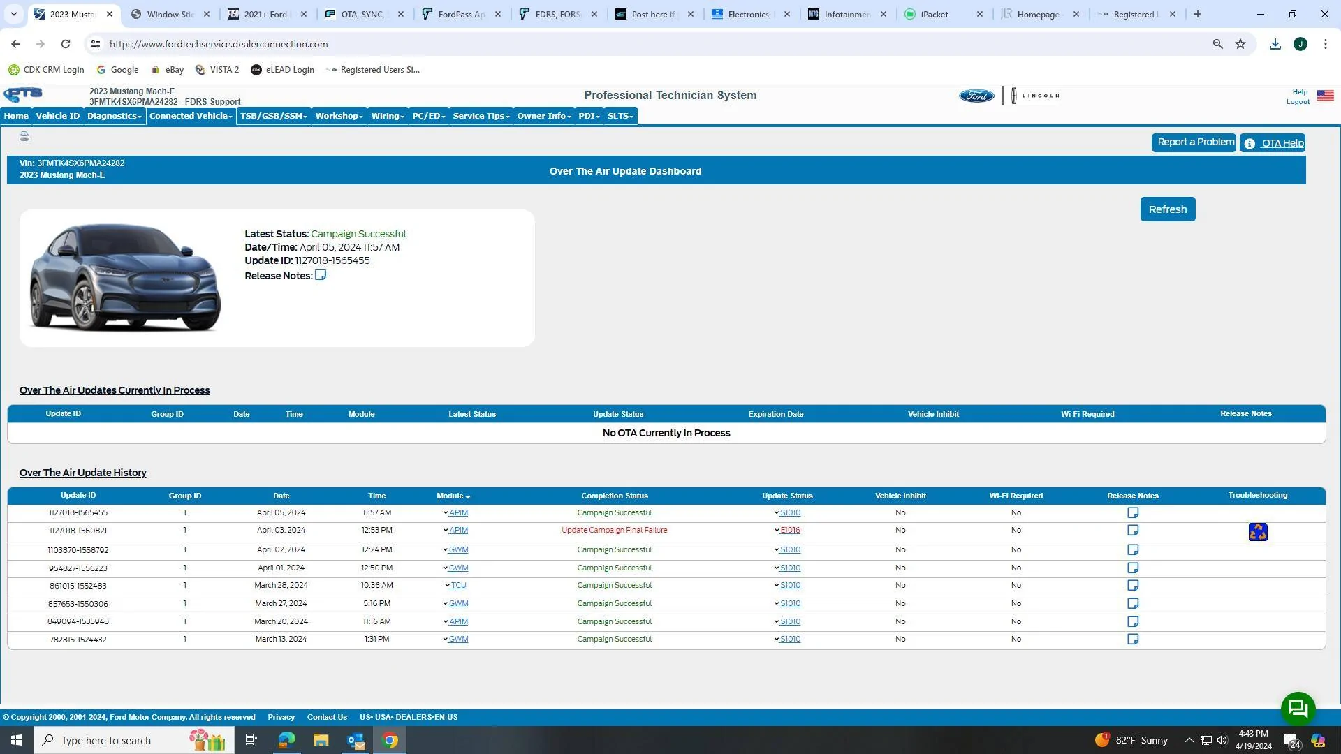Image resolution: width=1341 pixels, height=754 pixels.
Task: Expand the Workshop menu
Action: click(x=339, y=116)
